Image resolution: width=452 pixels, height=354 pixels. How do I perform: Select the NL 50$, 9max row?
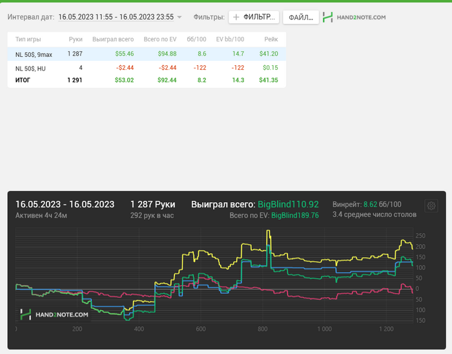pos(147,54)
